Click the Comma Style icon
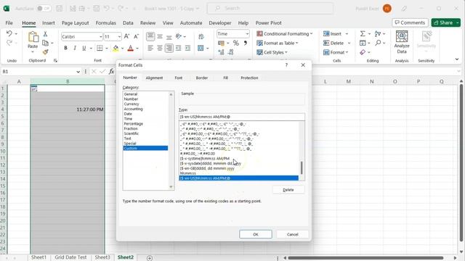Image resolution: width=465 pixels, height=261 pixels. [x=246, y=43]
